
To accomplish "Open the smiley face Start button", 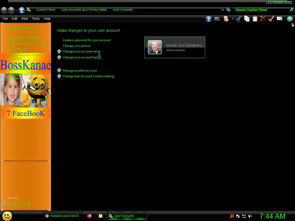I will click(7, 216).
